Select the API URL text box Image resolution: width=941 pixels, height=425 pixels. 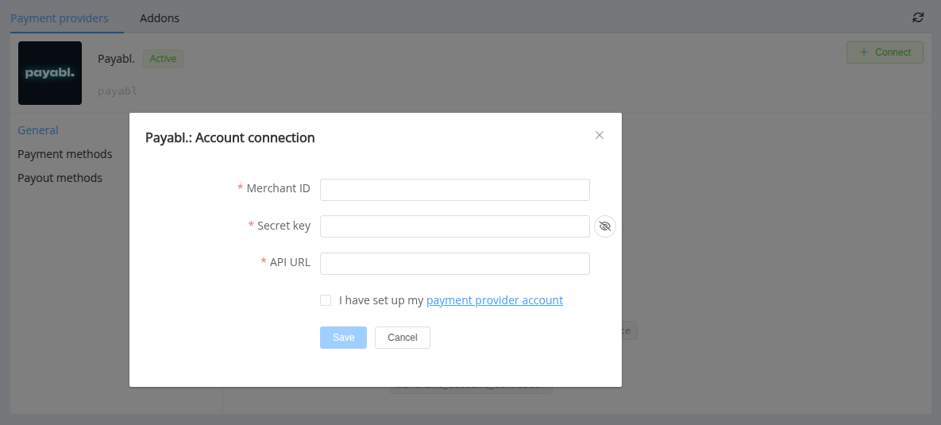point(454,263)
